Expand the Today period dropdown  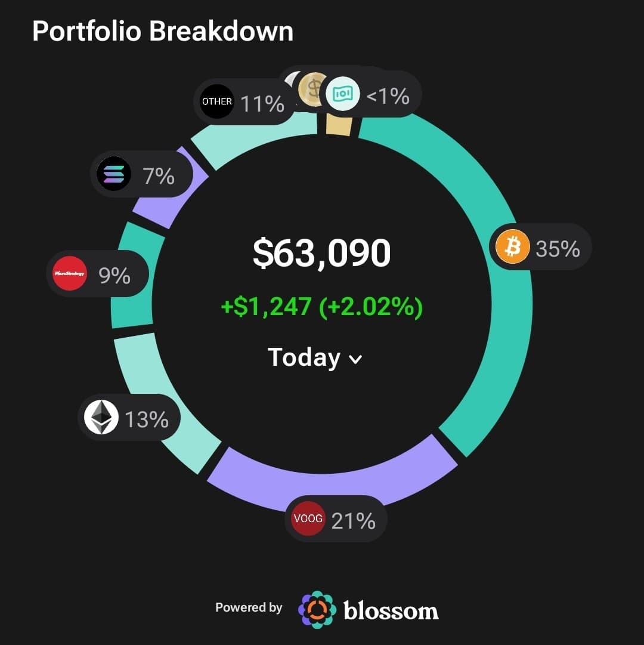coord(315,357)
